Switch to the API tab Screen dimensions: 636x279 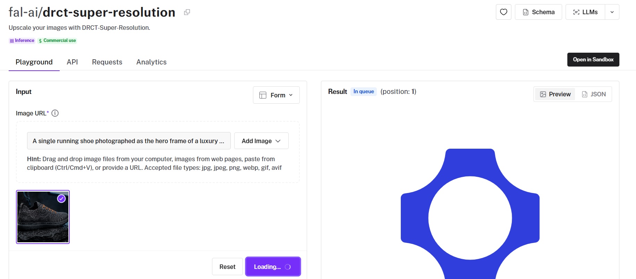tap(72, 62)
